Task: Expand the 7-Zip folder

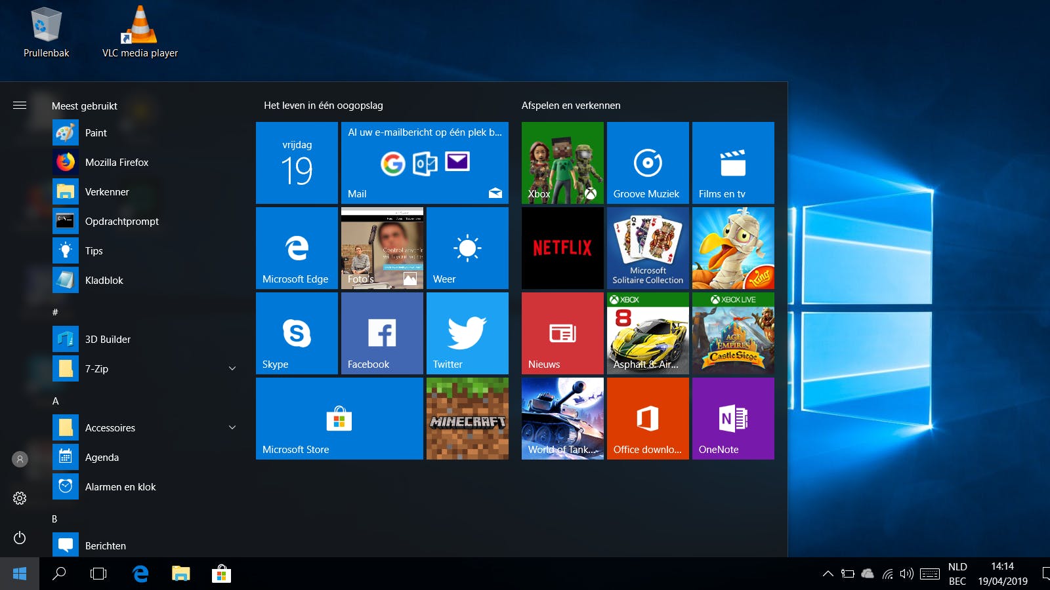Action: pos(232,368)
